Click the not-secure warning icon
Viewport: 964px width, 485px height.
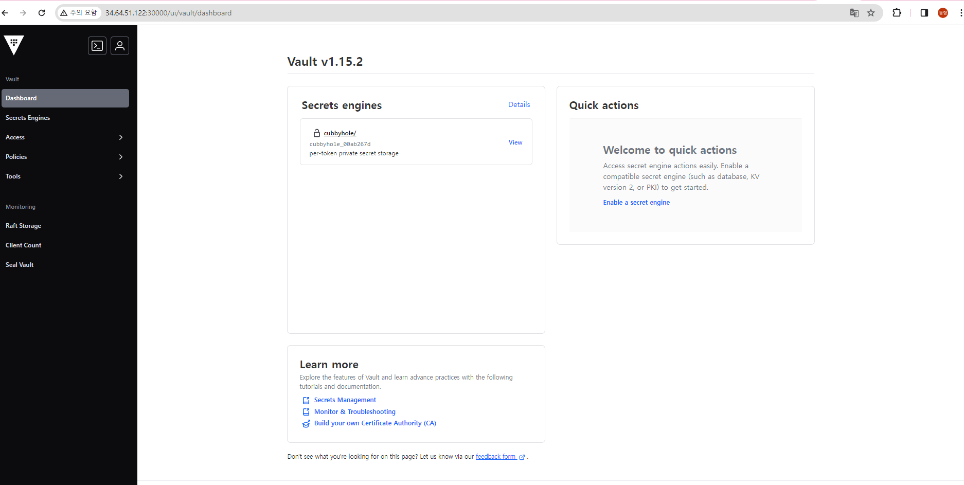click(x=64, y=13)
